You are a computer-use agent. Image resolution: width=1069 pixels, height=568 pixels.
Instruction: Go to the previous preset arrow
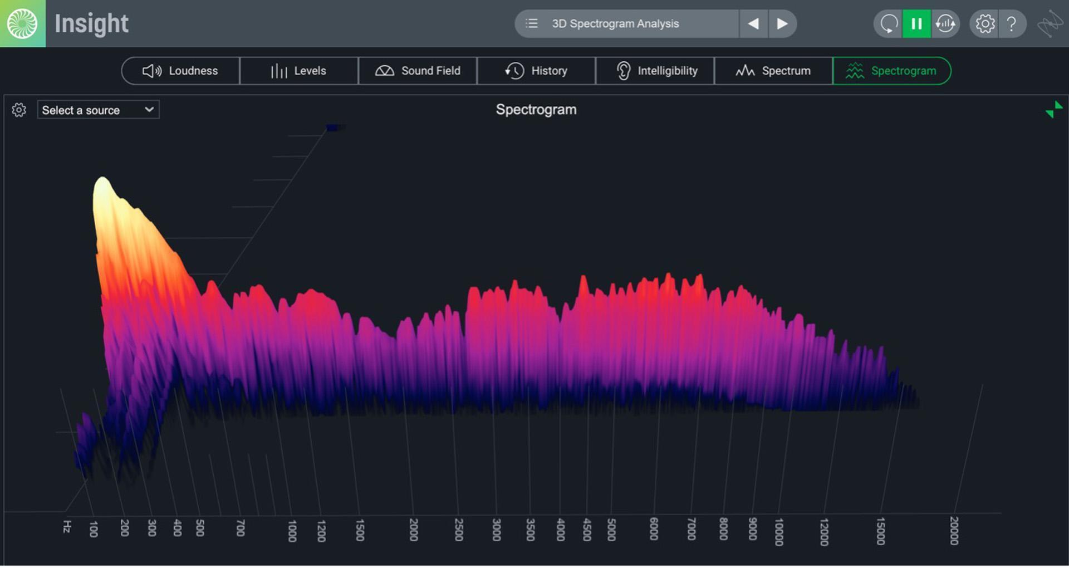click(753, 23)
